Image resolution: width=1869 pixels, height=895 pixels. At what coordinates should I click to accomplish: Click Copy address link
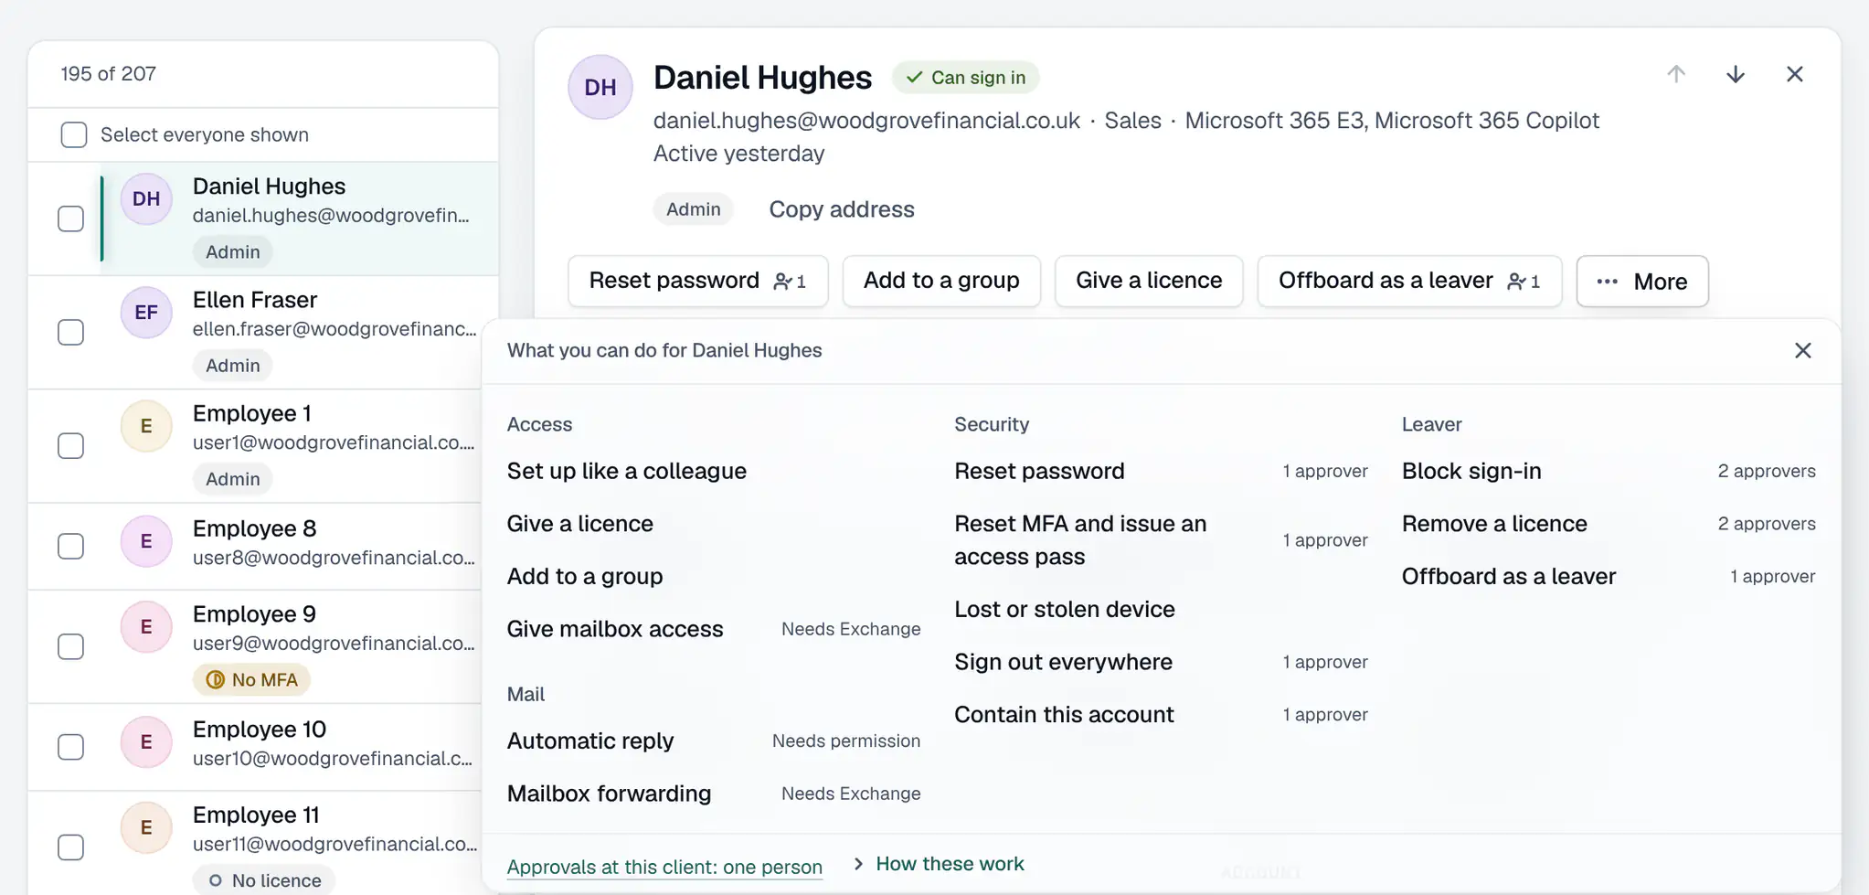842,209
